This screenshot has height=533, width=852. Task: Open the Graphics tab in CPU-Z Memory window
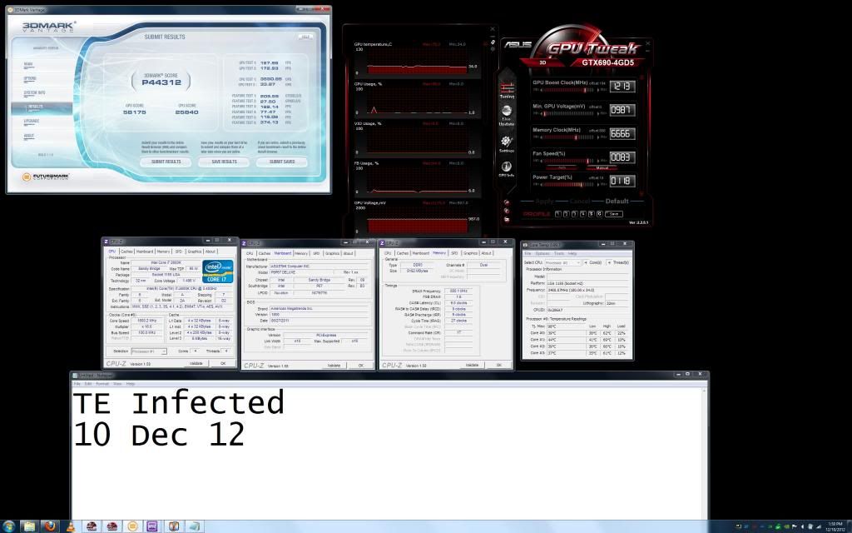[x=470, y=253]
